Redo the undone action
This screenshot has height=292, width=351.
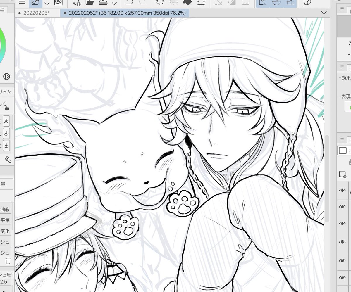tap(143, 3)
